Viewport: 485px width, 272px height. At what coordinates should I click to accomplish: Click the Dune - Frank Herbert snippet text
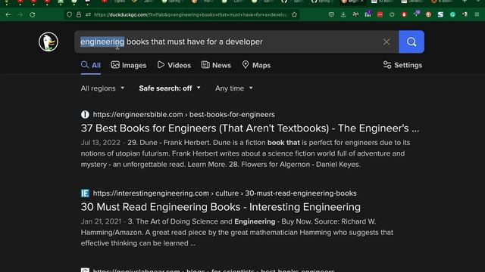pos(246,153)
